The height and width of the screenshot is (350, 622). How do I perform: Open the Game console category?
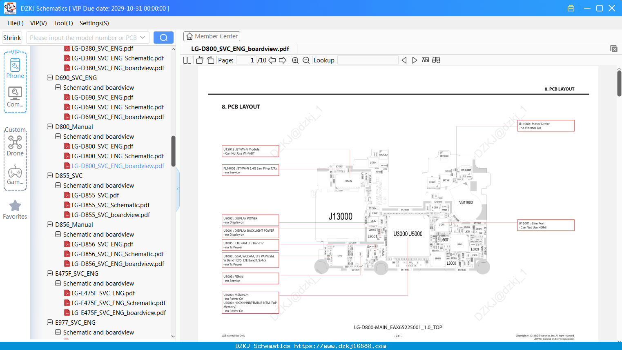[x=15, y=175]
